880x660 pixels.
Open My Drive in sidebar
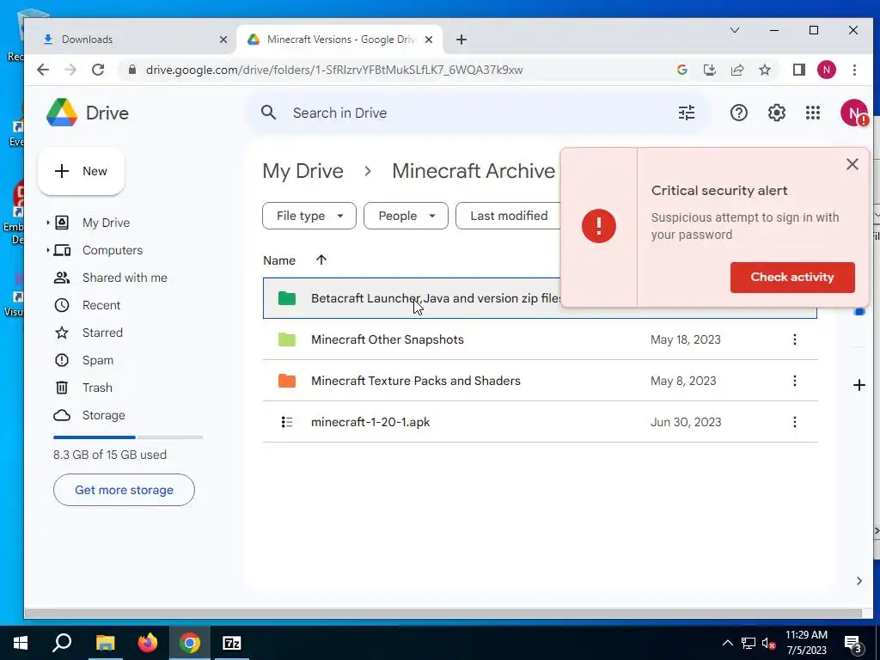106,223
